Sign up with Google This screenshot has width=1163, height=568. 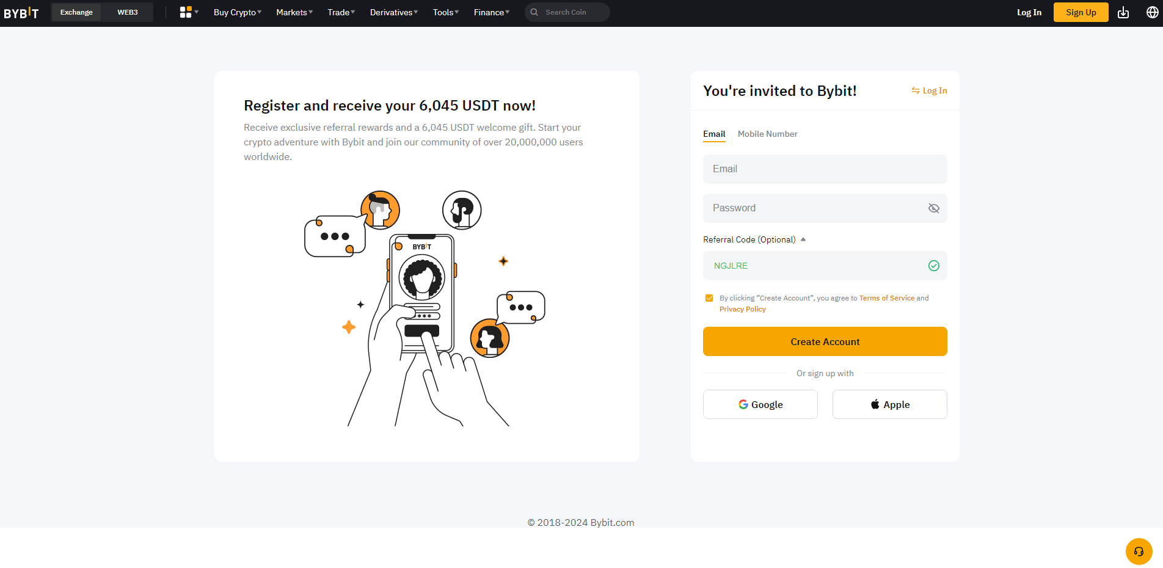pyautogui.click(x=760, y=404)
